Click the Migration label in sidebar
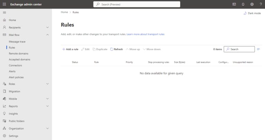The width and height of the screenshot is (265, 140). tap(14, 91)
